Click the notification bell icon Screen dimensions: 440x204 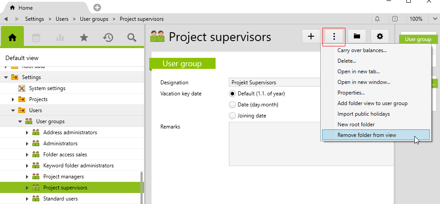377,19
